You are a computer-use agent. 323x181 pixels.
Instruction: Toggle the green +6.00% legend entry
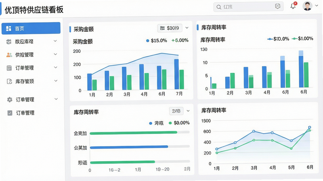(180, 40)
